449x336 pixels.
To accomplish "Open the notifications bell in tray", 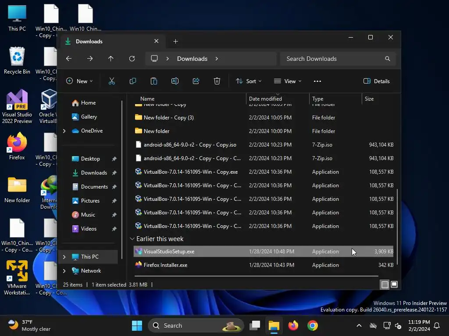I will pyautogui.click(x=437, y=325).
